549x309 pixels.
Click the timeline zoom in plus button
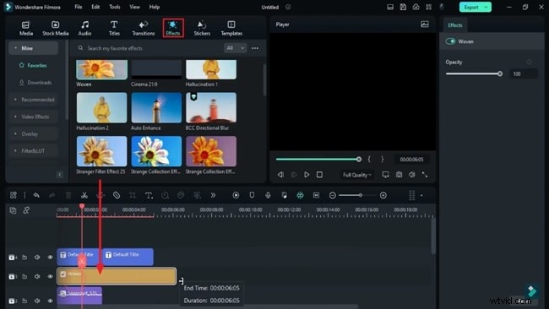point(383,195)
